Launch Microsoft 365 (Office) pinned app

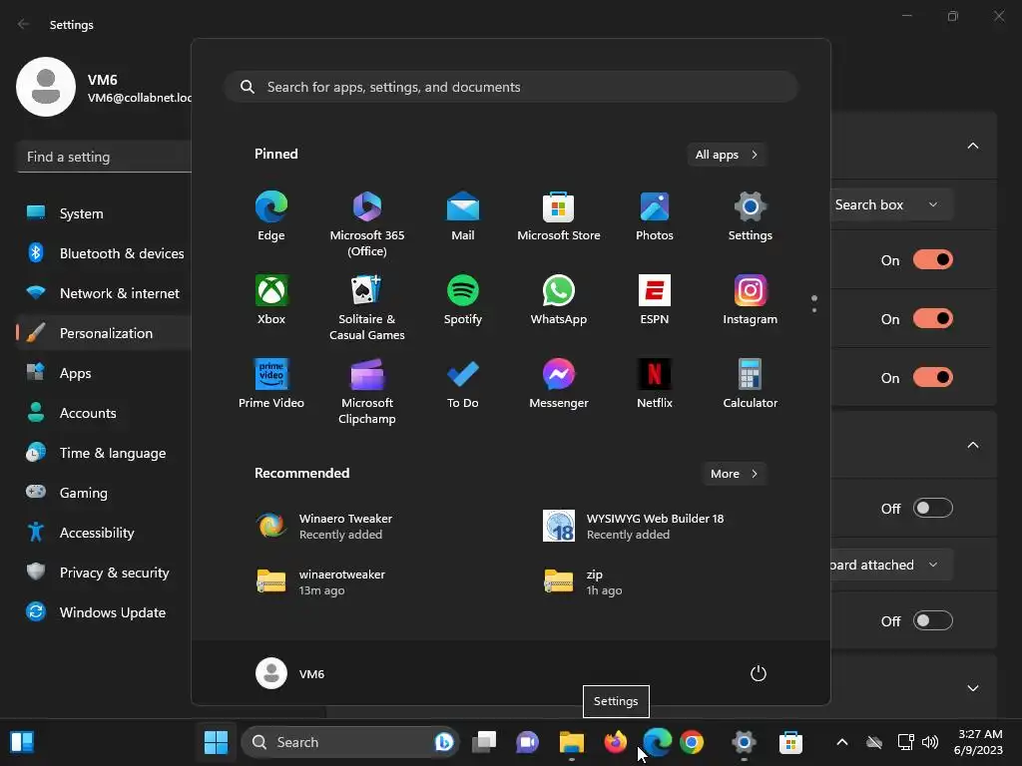(367, 224)
